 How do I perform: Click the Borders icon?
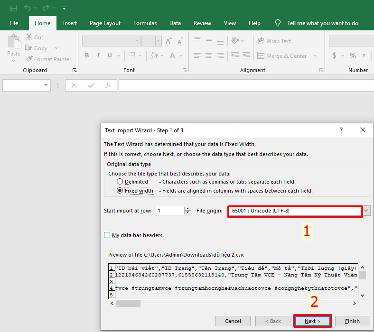pos(131,55)
